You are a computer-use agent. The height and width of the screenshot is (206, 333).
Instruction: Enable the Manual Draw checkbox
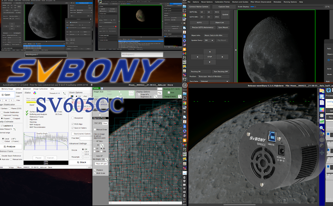[95, 129]
